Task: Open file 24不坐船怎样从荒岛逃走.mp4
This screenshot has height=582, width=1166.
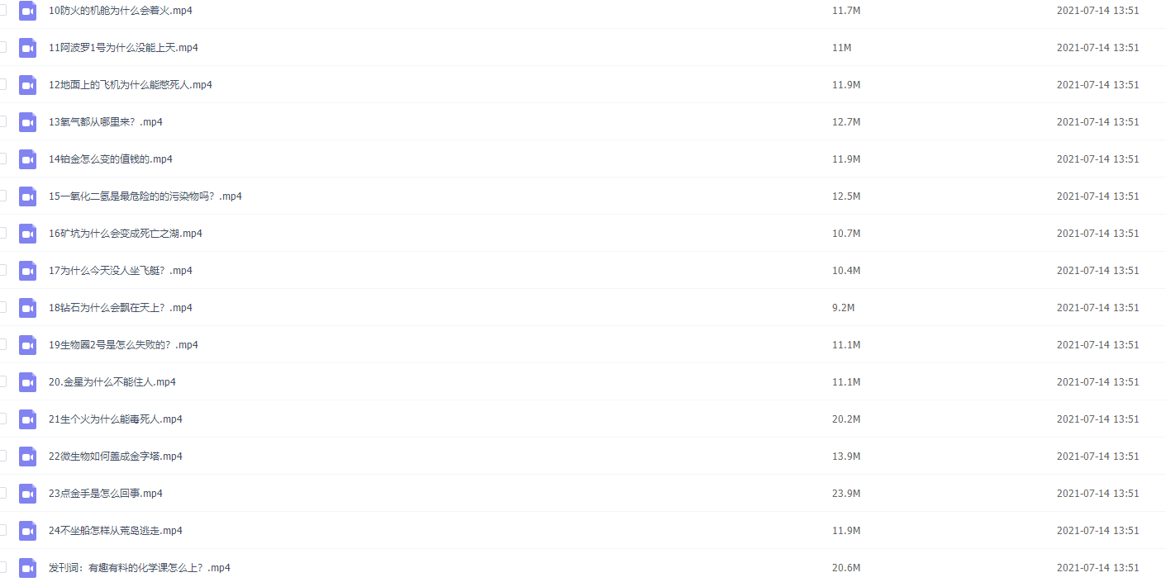Action: 116,531
